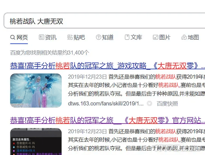Click the picture icon beside 图片
The image size is (205, 155).
155,37
